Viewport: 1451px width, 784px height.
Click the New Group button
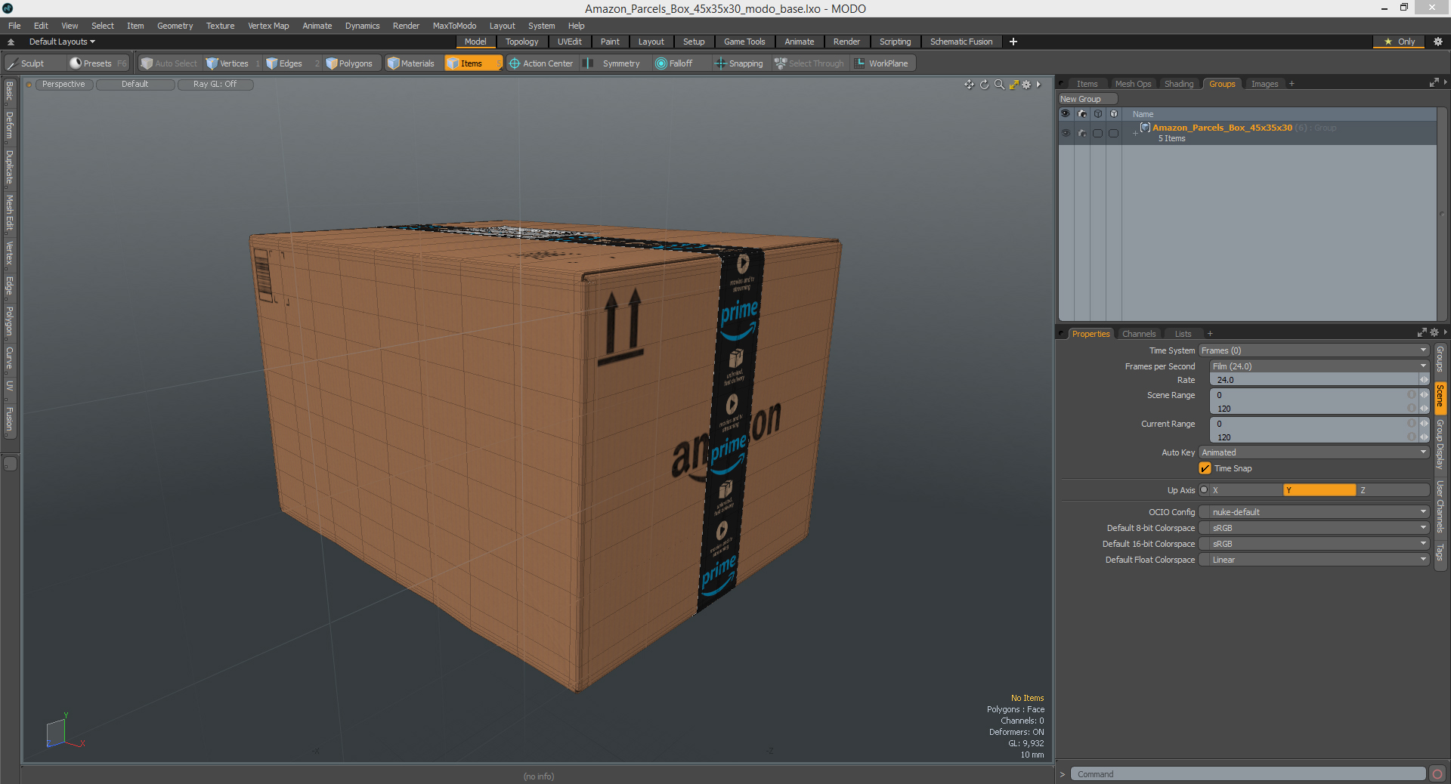(x=1087, y=99)
